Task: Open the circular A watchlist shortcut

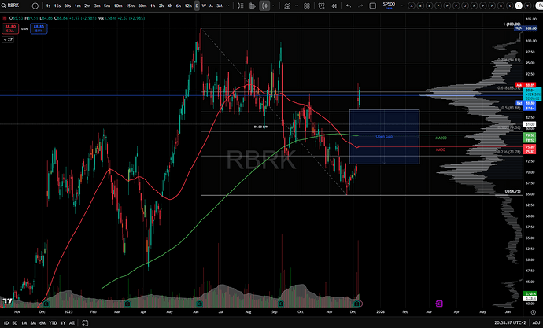Action: (x=411, y=6)
